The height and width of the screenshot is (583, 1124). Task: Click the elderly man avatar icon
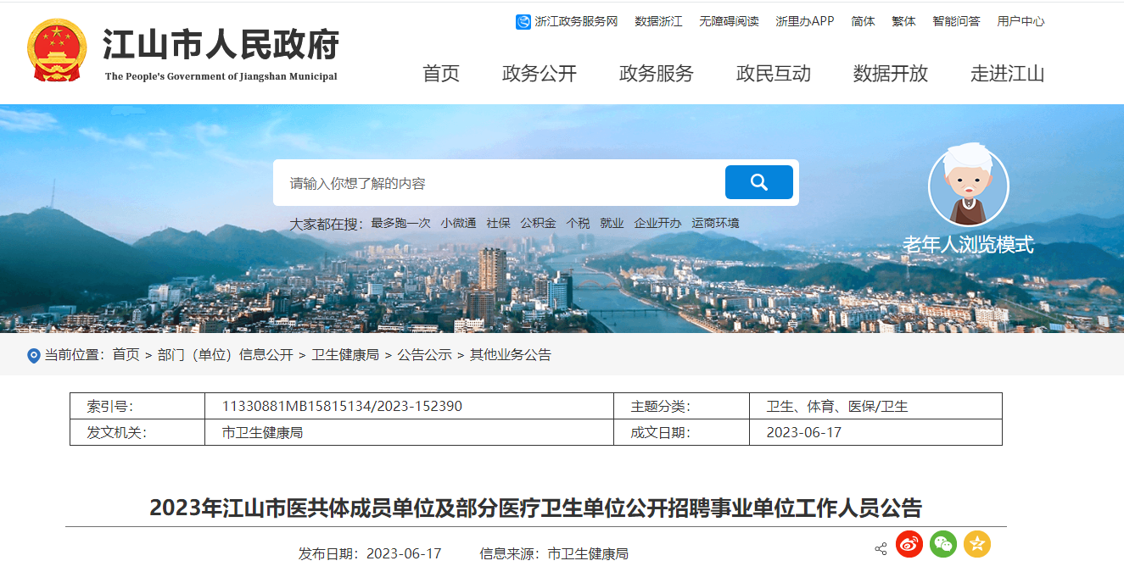coord(968,188)
